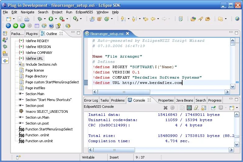Close the filearranger_setup.nsi editor tab

click(x=128, y=33)
